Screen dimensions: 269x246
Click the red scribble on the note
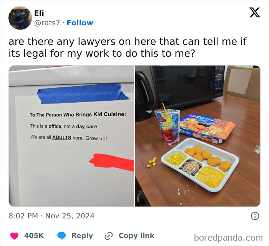(112, 162)
